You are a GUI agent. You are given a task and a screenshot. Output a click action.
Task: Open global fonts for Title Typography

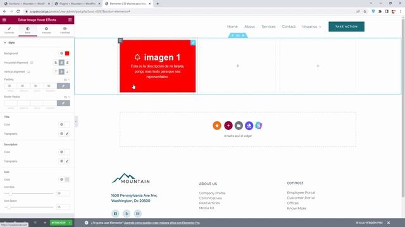[x=61, y=134]
